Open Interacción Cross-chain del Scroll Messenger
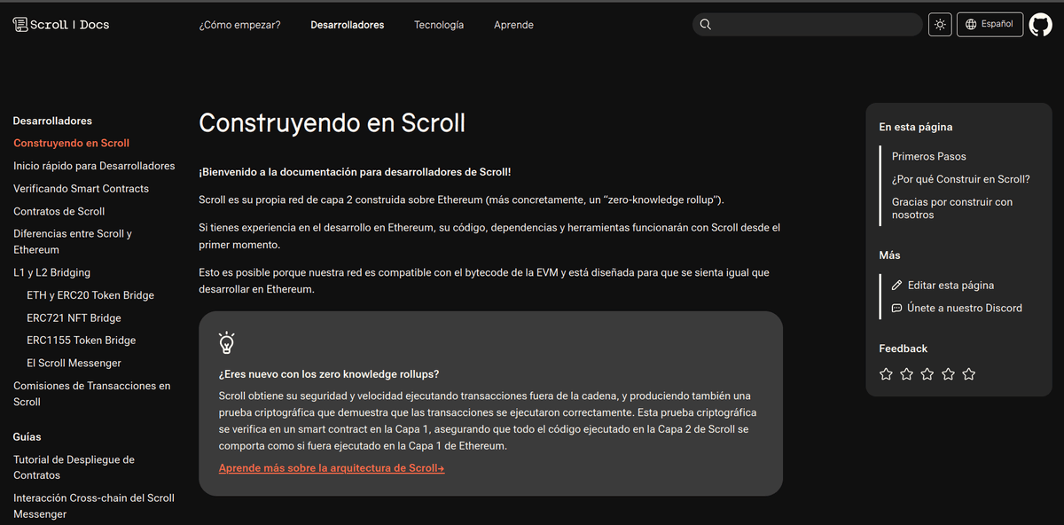The width and height of the screenshot is (1064, 525). [94, 505]
